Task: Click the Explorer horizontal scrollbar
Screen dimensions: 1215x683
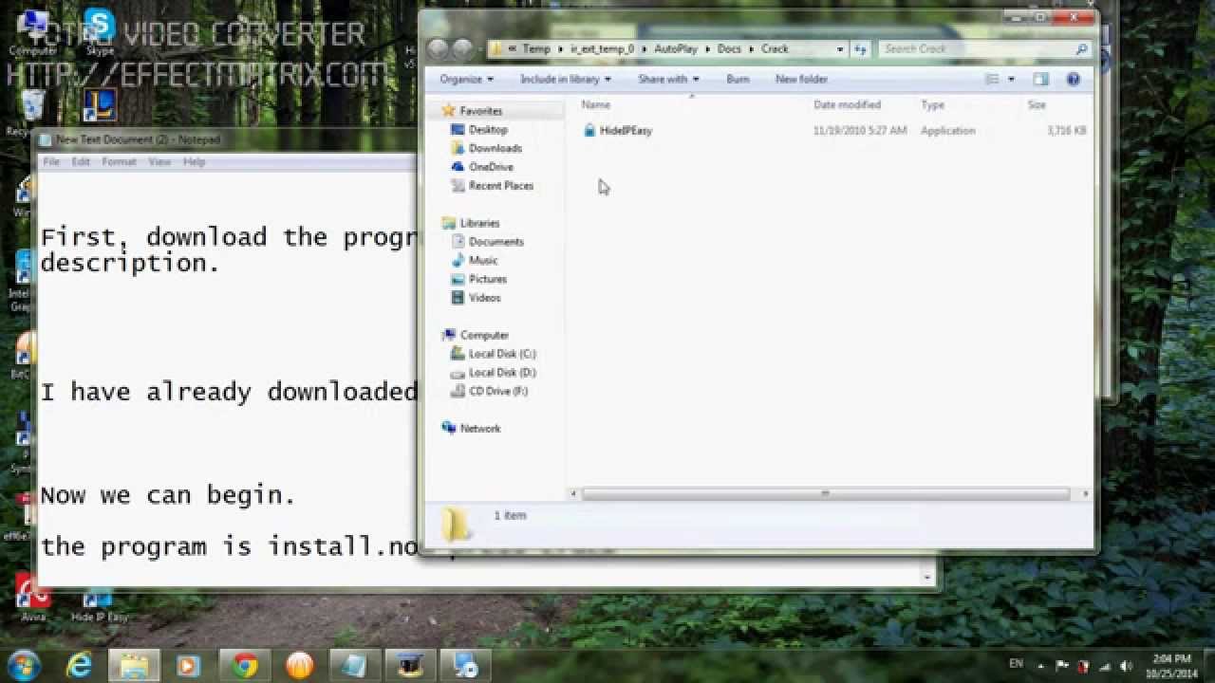Action: tap(825, 494)
